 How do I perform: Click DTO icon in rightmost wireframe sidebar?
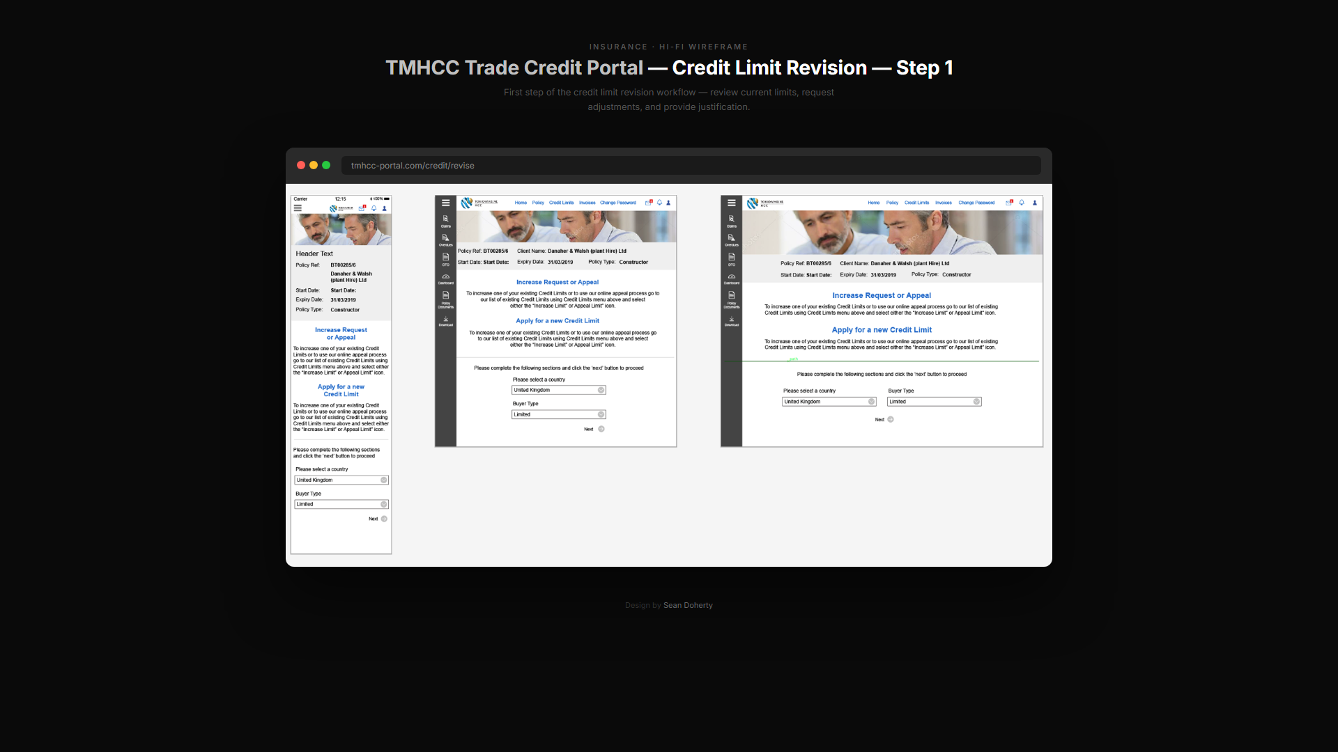tap(731, 259)
